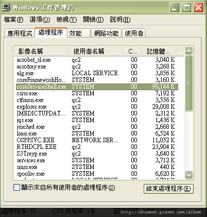
Task: Click CPU 使用率: 1% status bar entry
Action: click(x=74, y=211)
